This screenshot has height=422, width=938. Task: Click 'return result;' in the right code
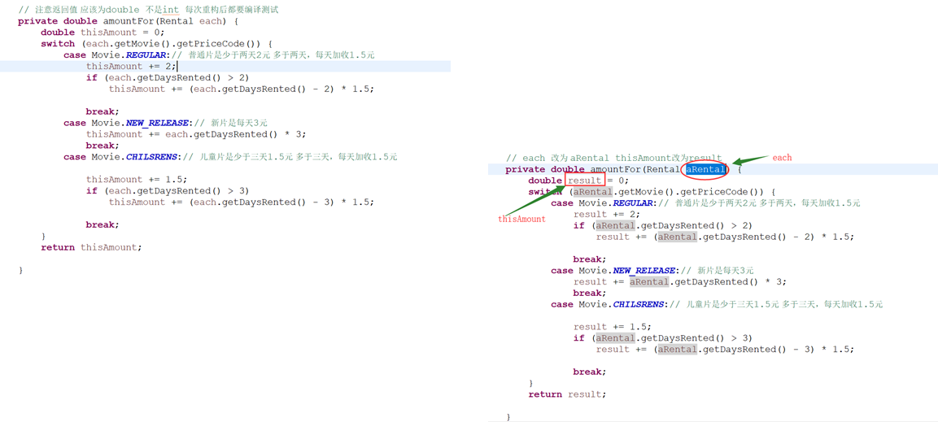click(x=567, y=394)
